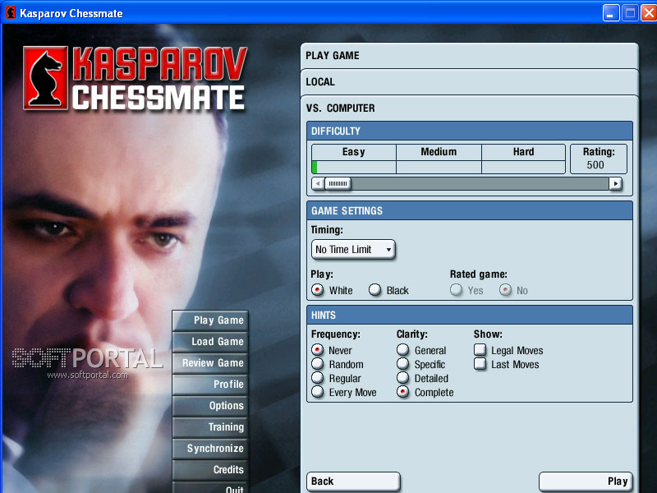Click the Back button

(353, 481)
